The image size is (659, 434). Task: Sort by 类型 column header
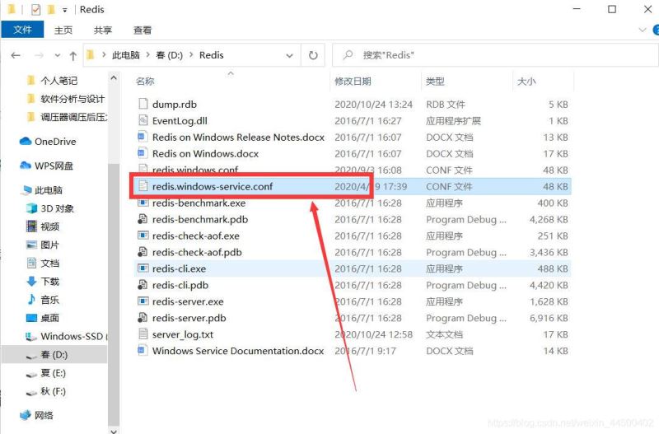point(435,81)
